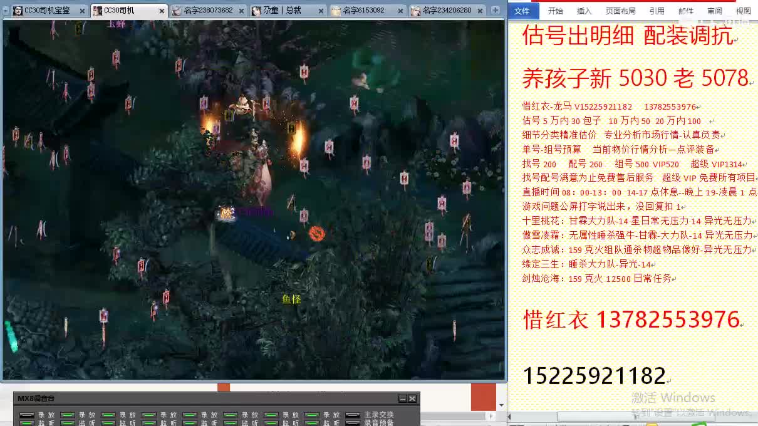The width and height of the screenshot is (758, 426).
Task: Click the line starting 缘定三生
Action: click(x=586, y=264)
